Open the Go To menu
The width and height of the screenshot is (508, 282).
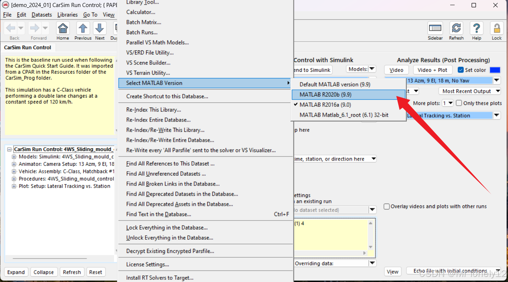tap(90, 15)
